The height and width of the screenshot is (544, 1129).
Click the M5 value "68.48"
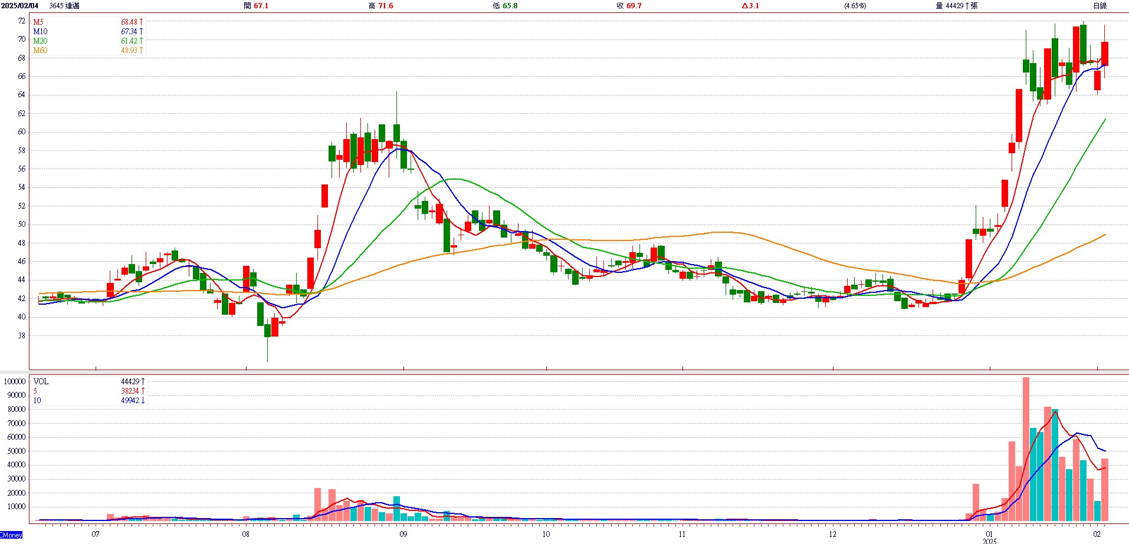[x=129, y=22]
